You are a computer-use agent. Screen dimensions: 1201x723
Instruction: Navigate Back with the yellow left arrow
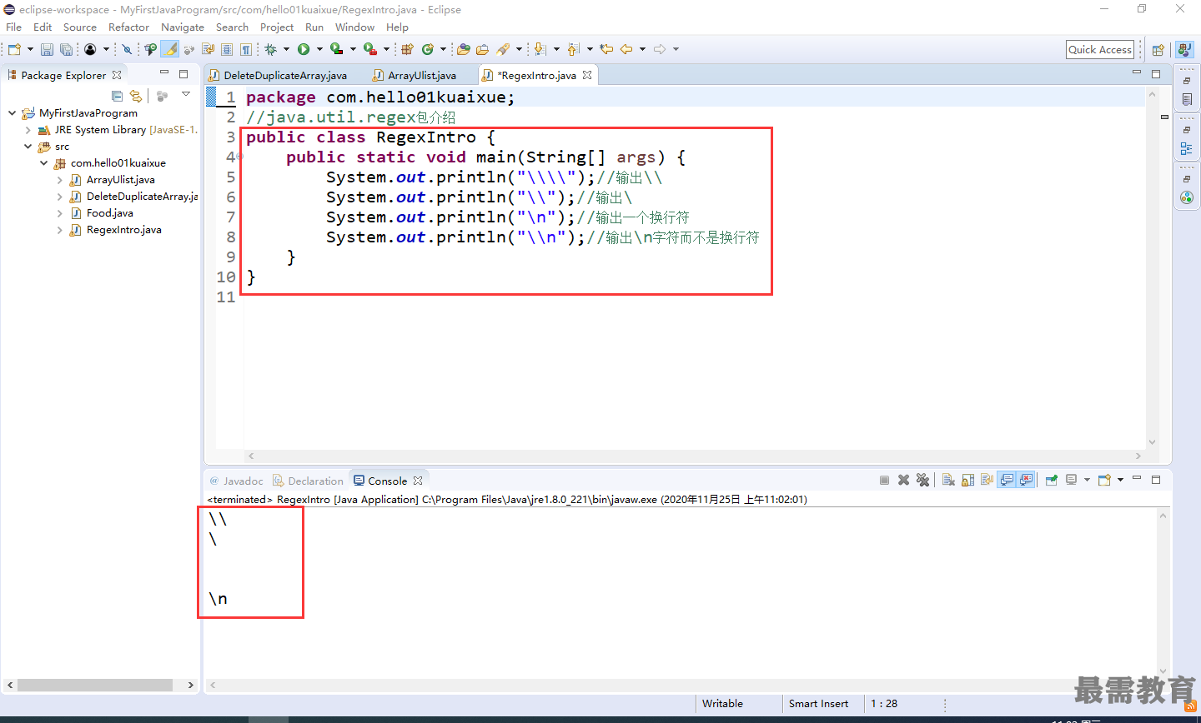tap(626, 49)
